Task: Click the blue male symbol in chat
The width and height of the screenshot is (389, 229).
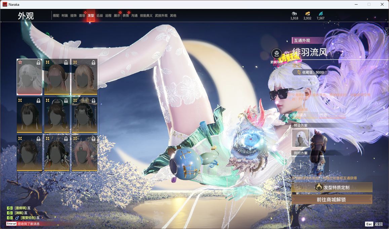Action: pos(17,218)
